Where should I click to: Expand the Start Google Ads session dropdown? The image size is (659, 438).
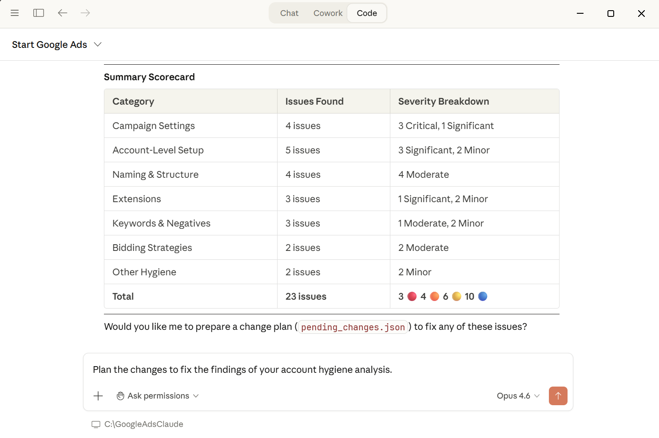tap(98, 44)
